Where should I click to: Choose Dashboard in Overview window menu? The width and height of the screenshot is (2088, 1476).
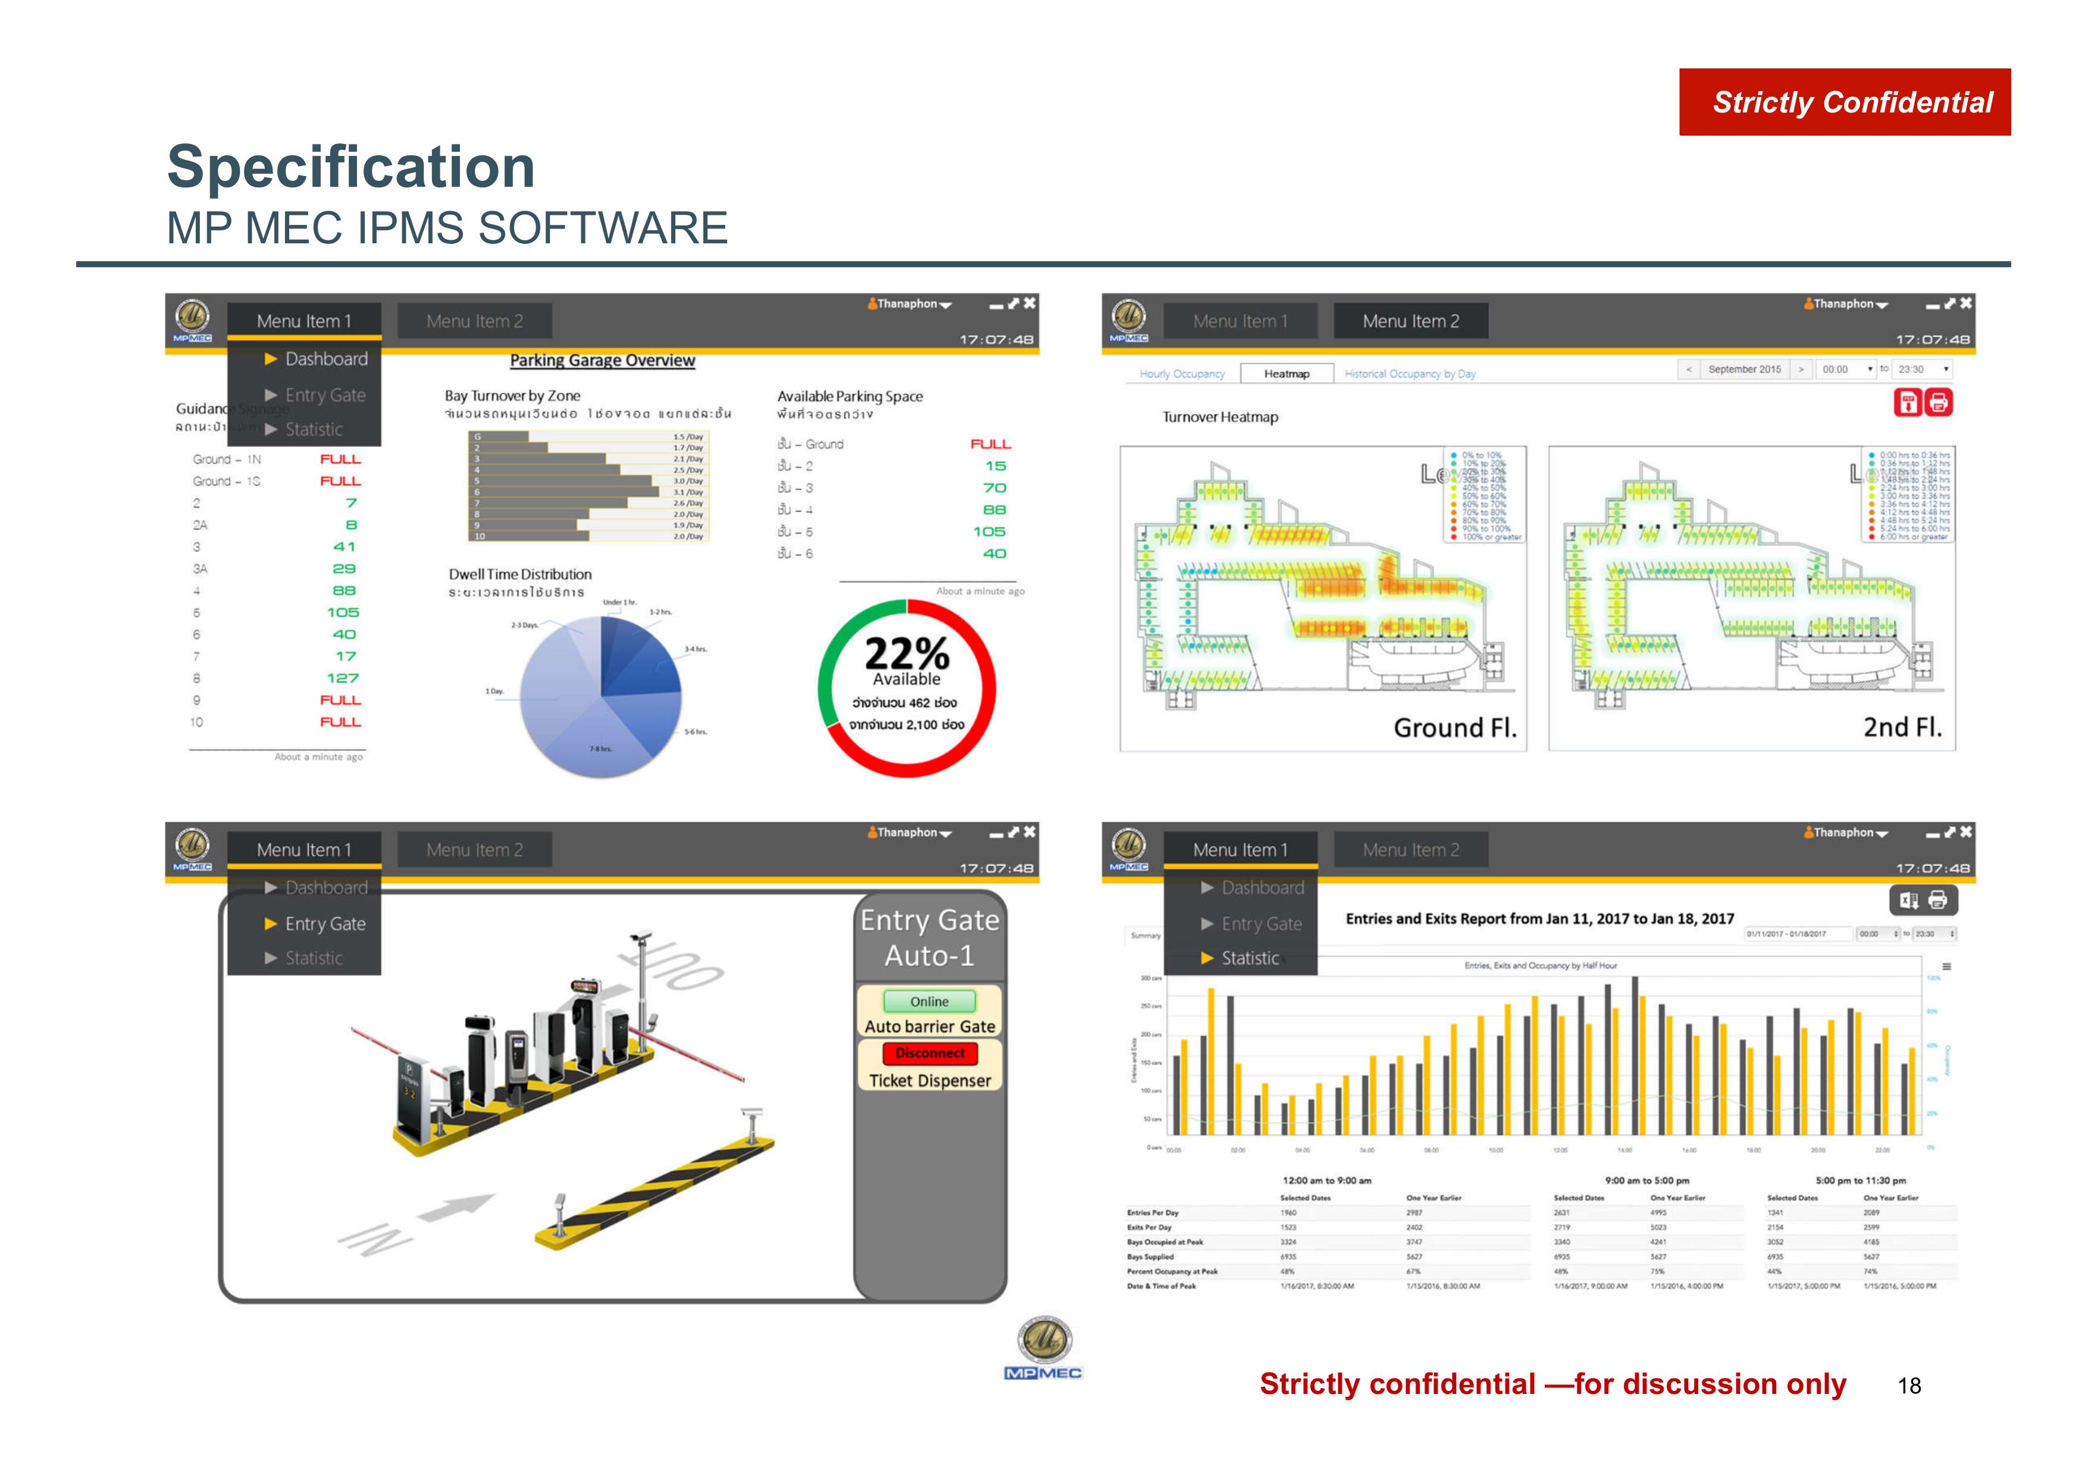coord(315,359)
